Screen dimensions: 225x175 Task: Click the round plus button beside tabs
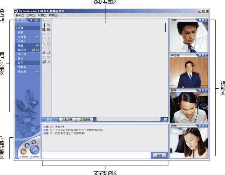point(165,120)
